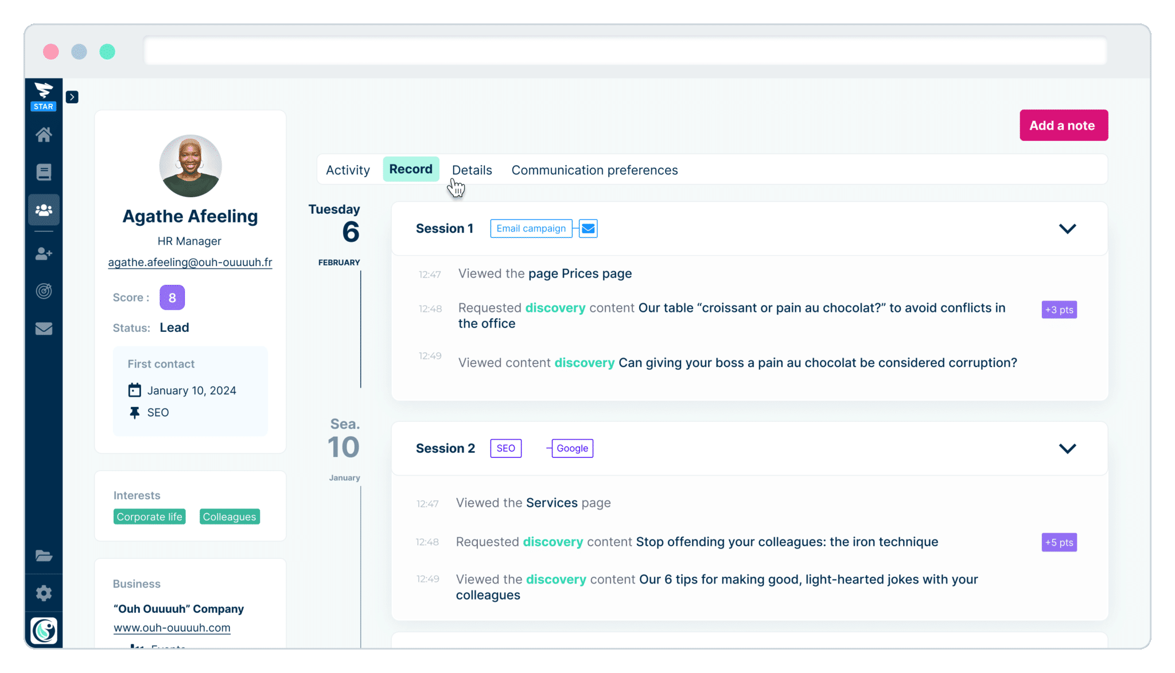Switch to the Details tab

pyautogui.click(x=472, y=170)
